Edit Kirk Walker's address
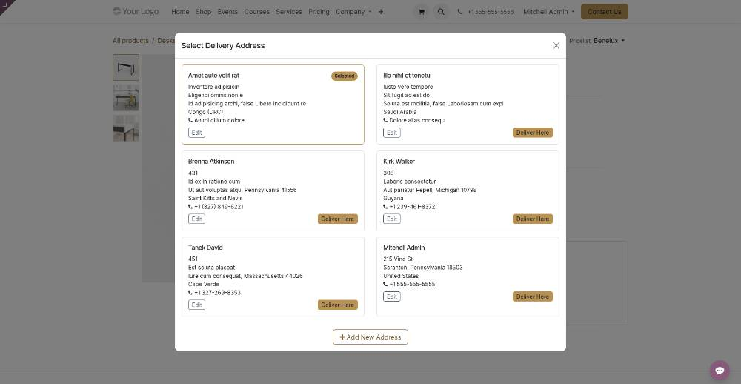 tap(392, 219)
